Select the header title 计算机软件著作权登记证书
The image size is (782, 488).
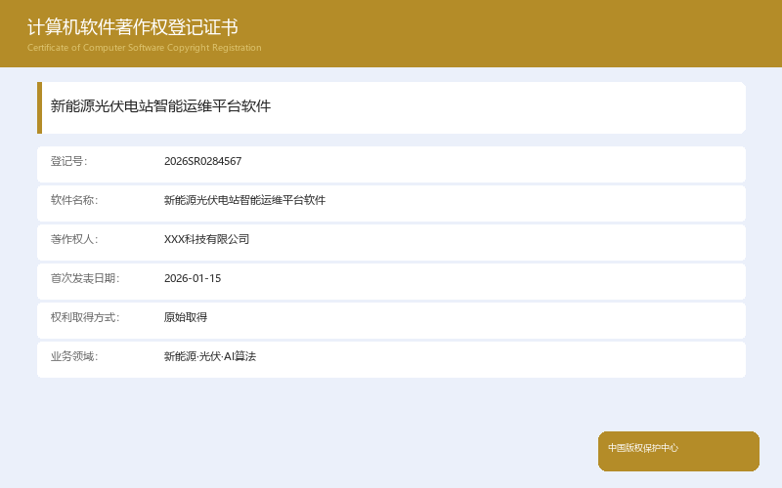133,27
